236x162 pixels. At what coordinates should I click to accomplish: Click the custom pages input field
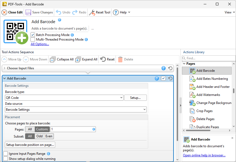pyautogui.click(x=73, y=129)
